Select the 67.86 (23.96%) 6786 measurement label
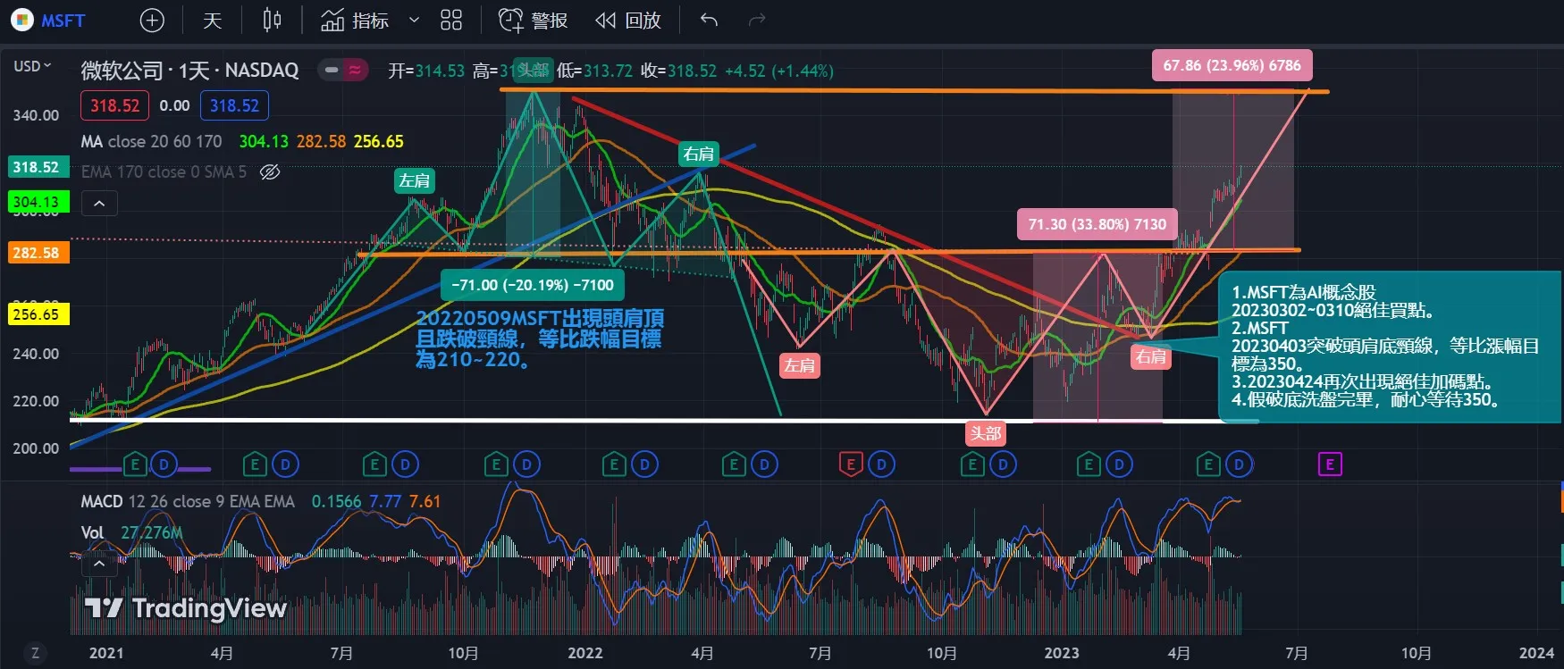 pyautogui.click(x=1232, y=65)
